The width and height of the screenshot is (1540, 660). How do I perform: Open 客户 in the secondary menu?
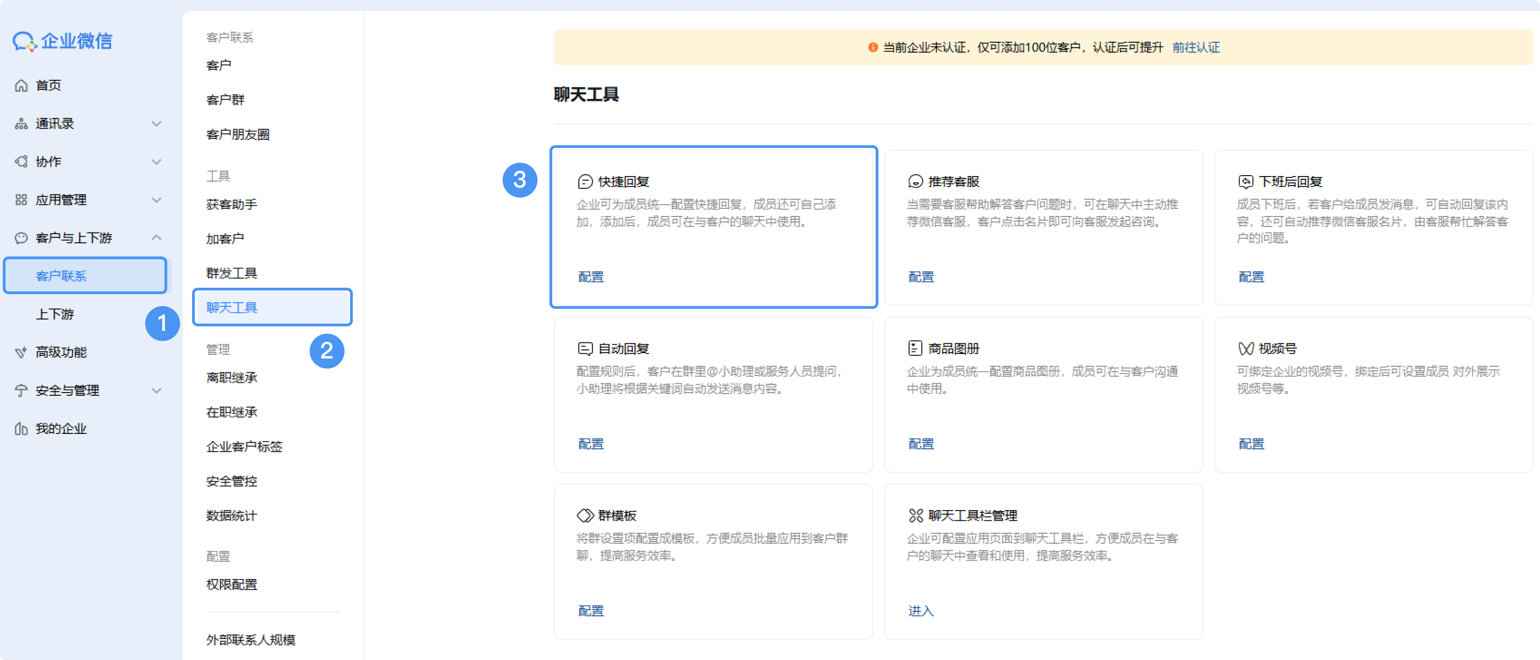[x=219, y=65]
